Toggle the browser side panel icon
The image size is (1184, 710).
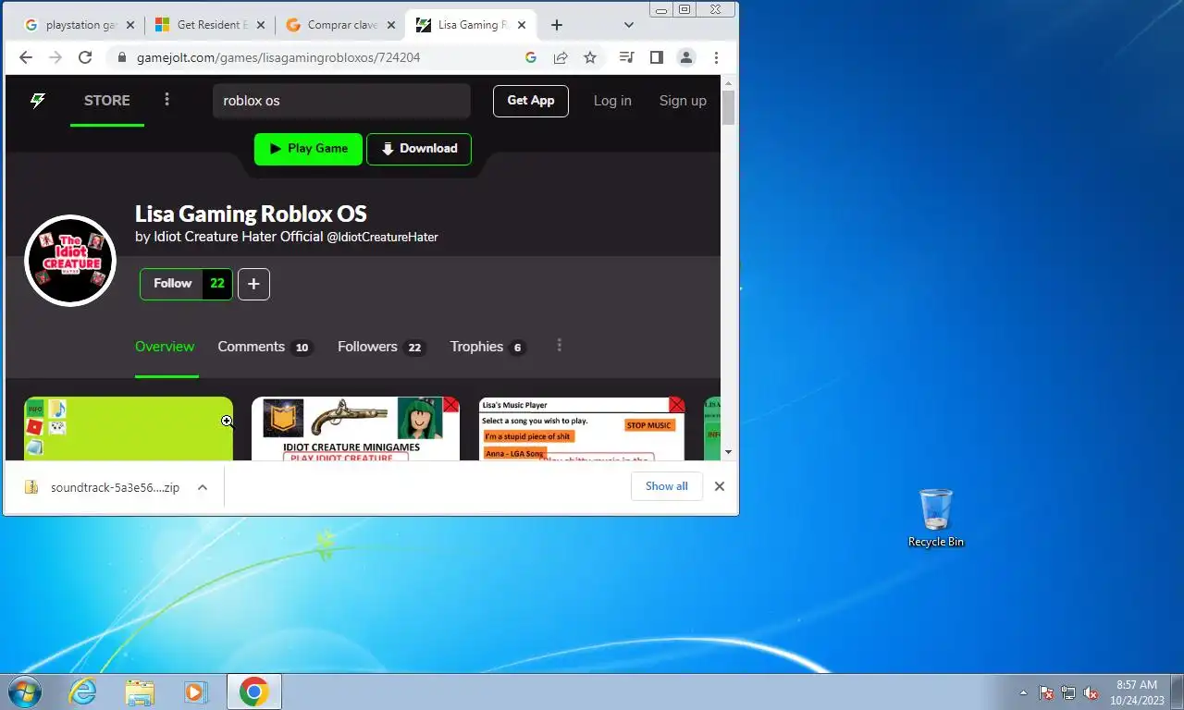pyautogui.click(x=656, y=57)
